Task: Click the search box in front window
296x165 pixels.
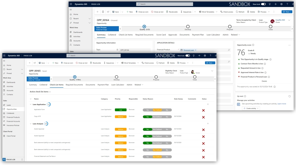Action: 94,56
